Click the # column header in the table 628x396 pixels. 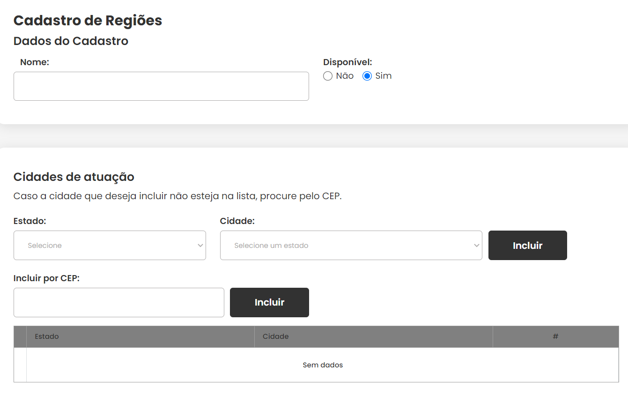(556, 336)
